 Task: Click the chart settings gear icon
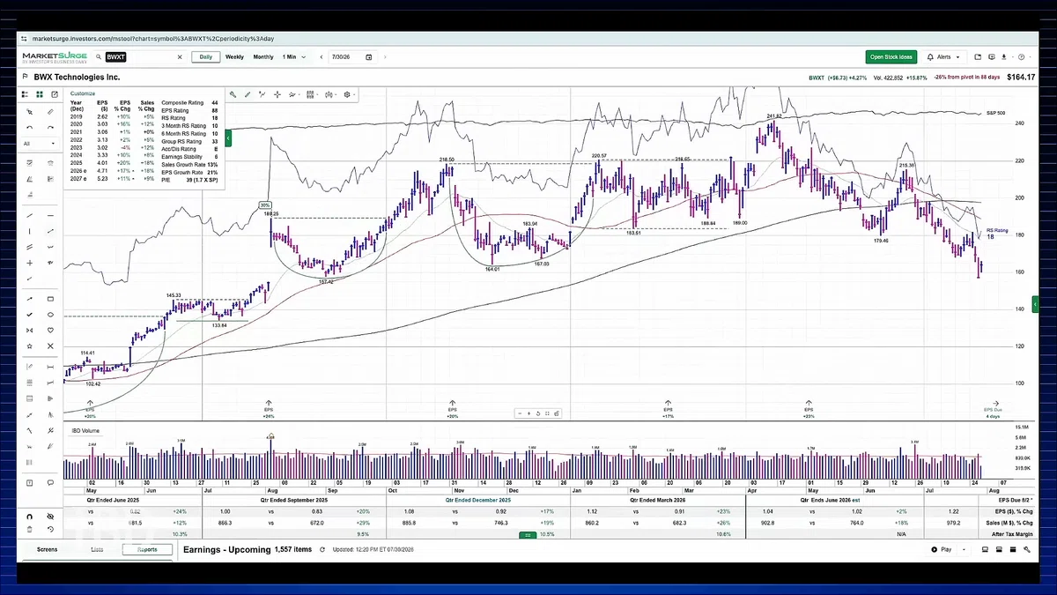[x=348, y=94]
